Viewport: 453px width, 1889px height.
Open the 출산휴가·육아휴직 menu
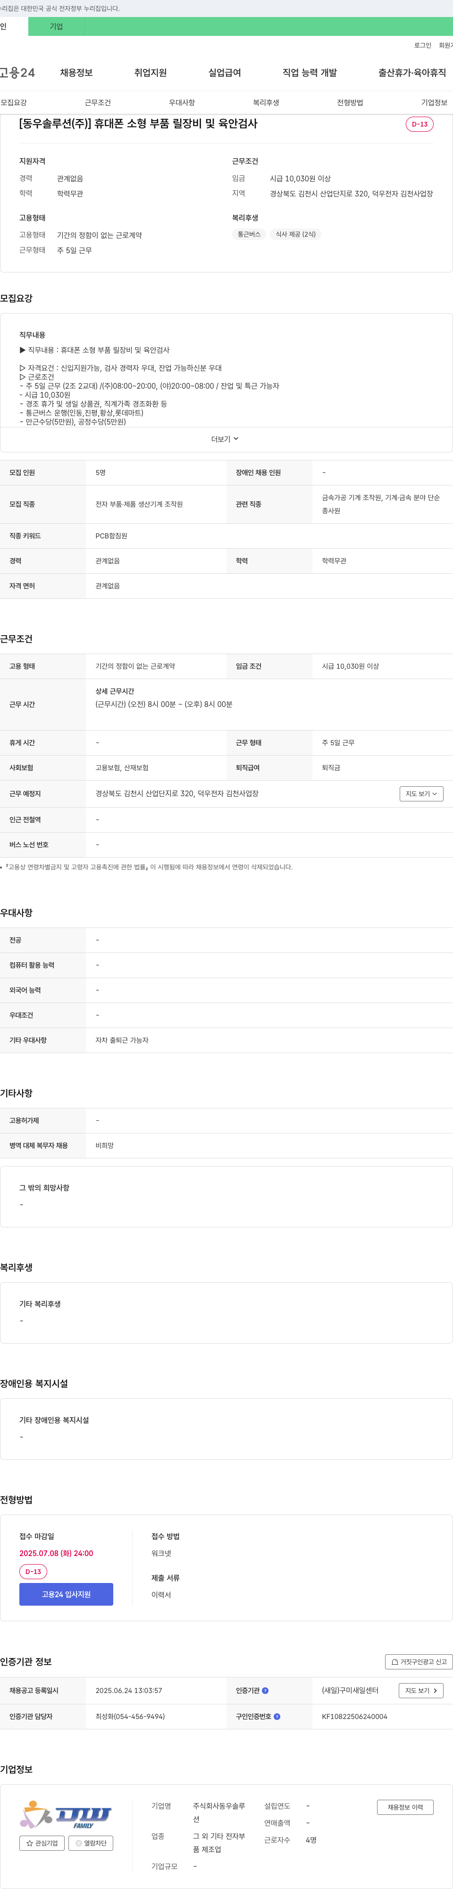pyautogui.click(x=412, y=73)
